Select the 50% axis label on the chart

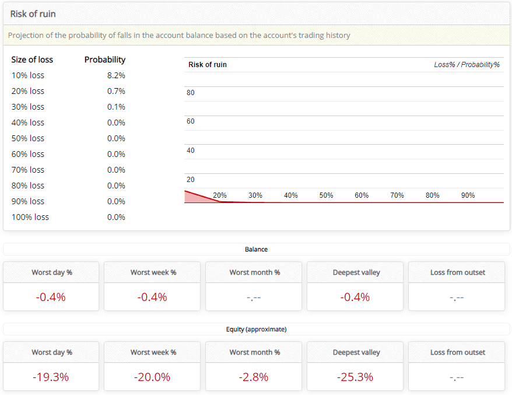pyautogui.click(x=326, y=195)
